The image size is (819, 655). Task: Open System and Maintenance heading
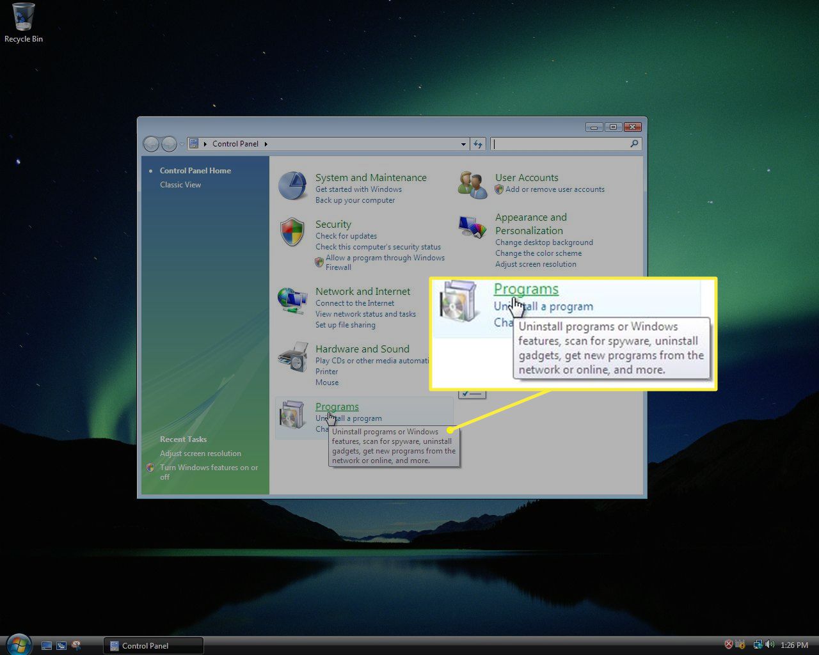pyautogui.click(x=371, y=178)
